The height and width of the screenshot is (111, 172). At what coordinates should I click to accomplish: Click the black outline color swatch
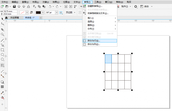click(x=38, y=12)
